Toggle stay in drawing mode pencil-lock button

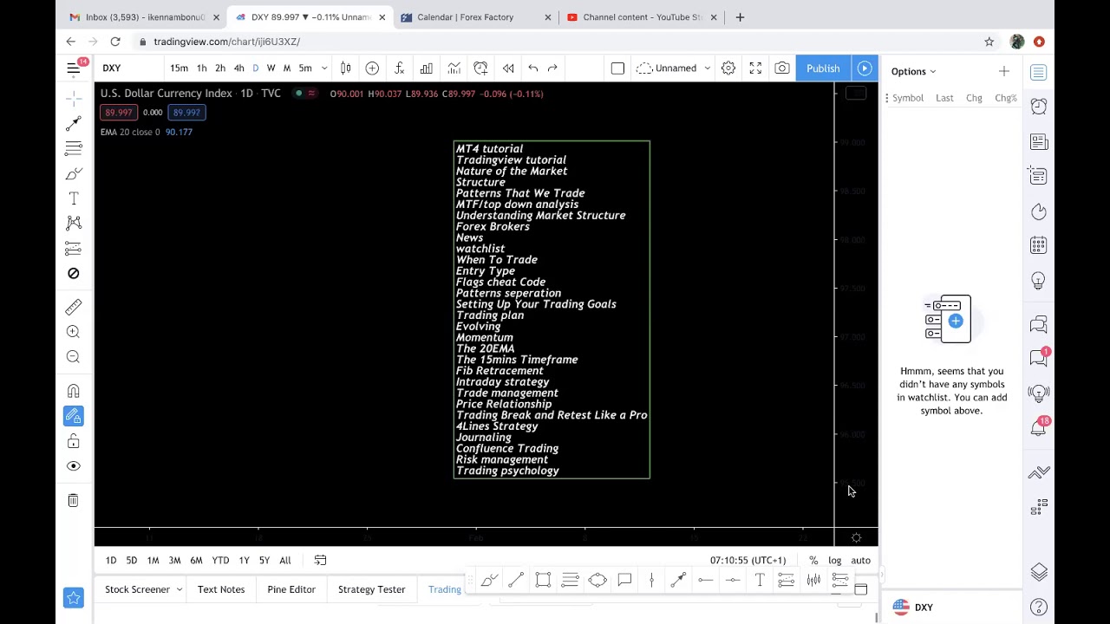click(74, 416)
